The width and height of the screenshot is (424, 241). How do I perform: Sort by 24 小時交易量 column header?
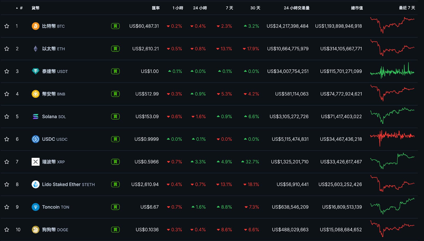click(x=297, y=8)
